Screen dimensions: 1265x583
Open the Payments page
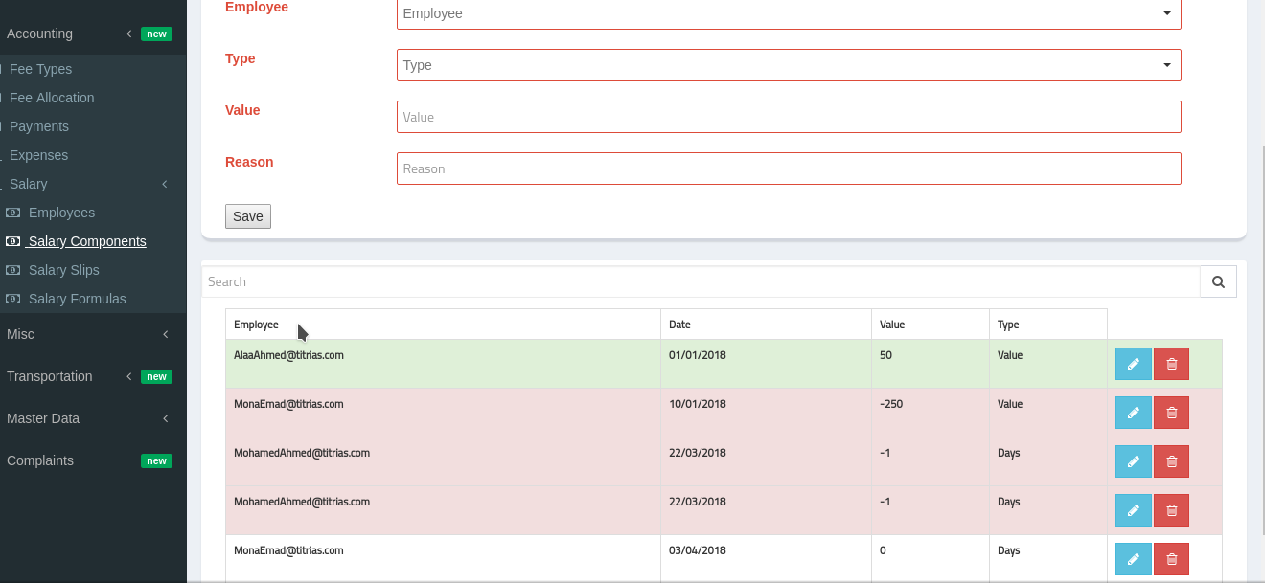point(39,126)
